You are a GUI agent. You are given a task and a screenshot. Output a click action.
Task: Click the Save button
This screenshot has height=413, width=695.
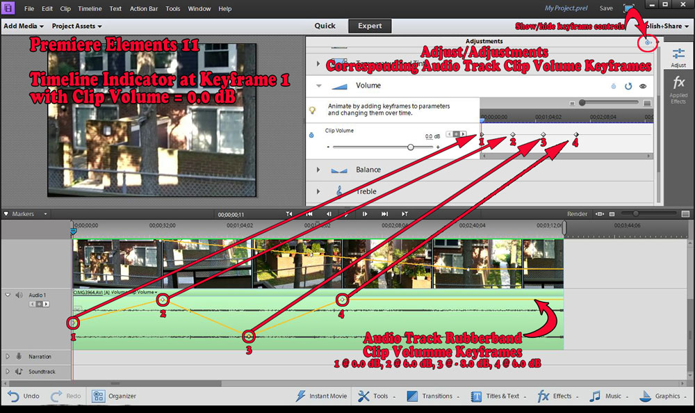coord(606,8)
